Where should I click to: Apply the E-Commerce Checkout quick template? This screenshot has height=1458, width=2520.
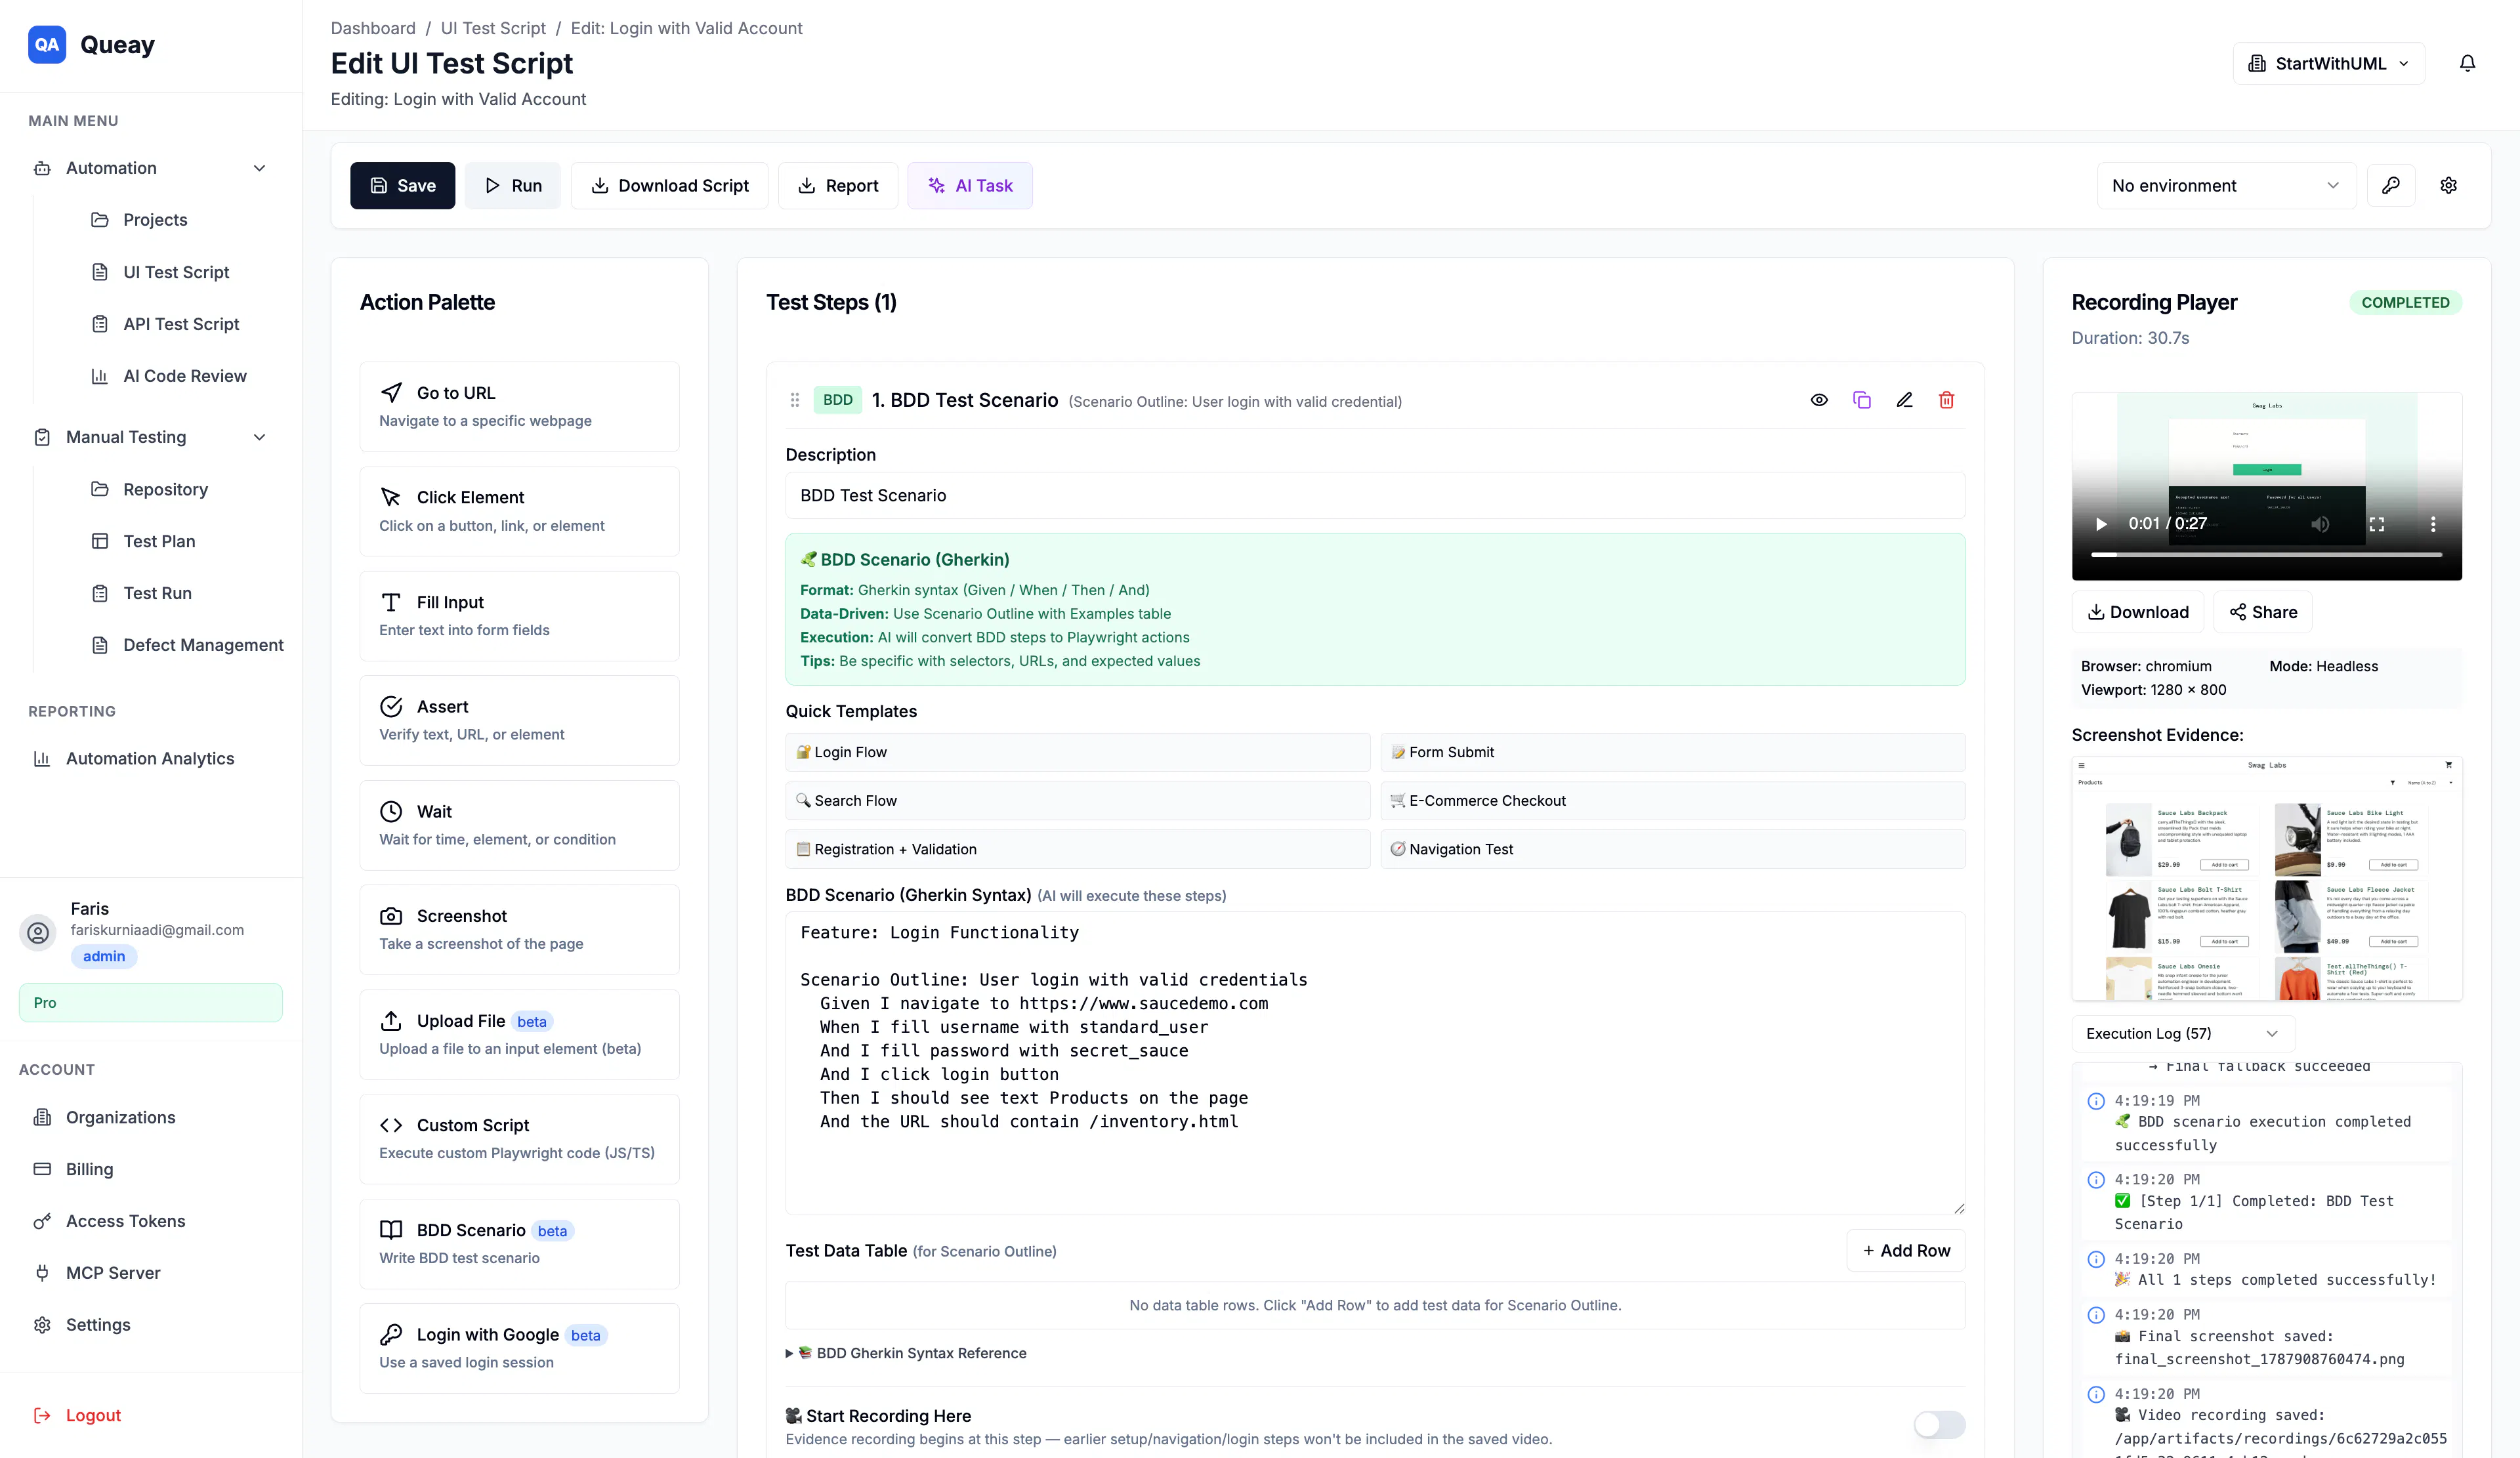click(1673, 800)
